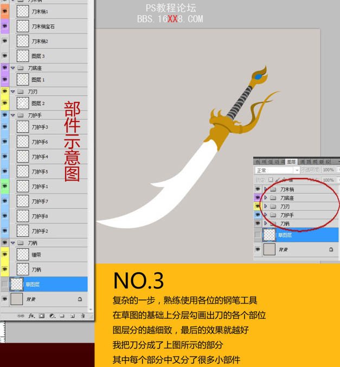
Task: Select the 刀护手3 layer row
Action: (48, 127)
